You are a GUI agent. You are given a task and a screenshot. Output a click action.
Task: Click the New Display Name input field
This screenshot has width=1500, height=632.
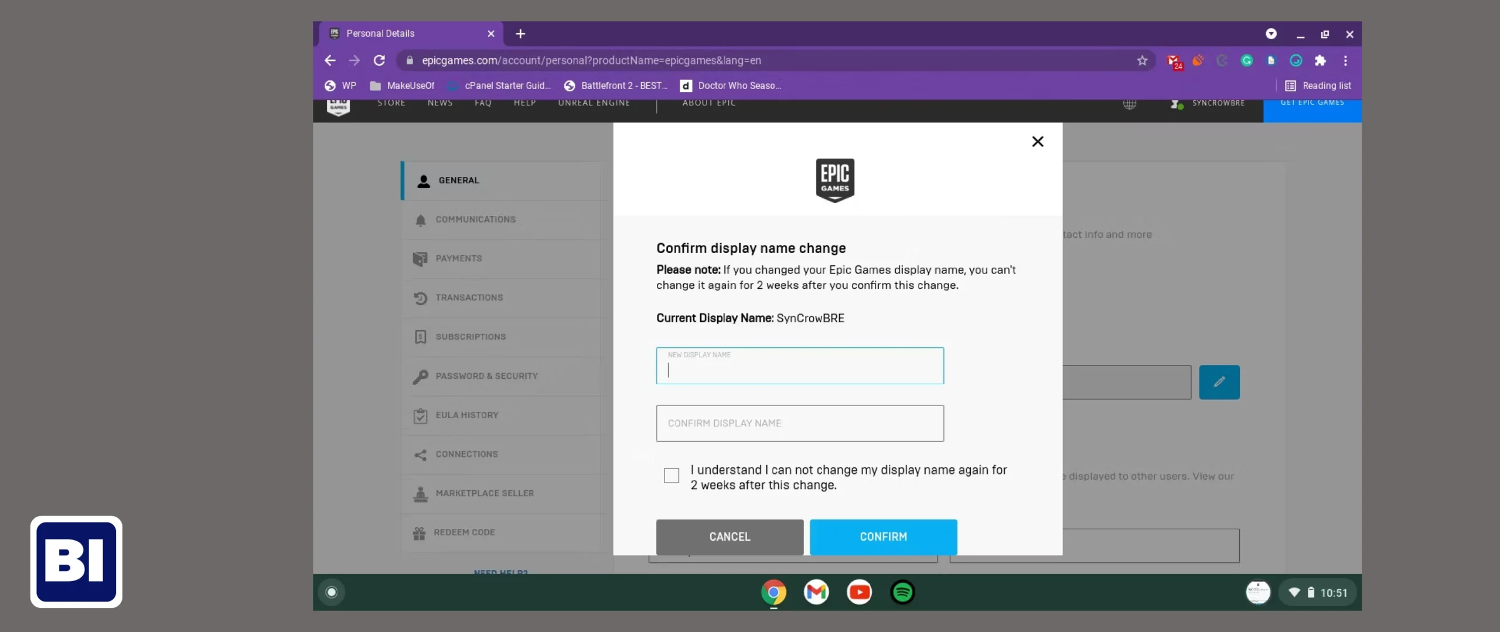pyautogui.click(x=800, y=366)
